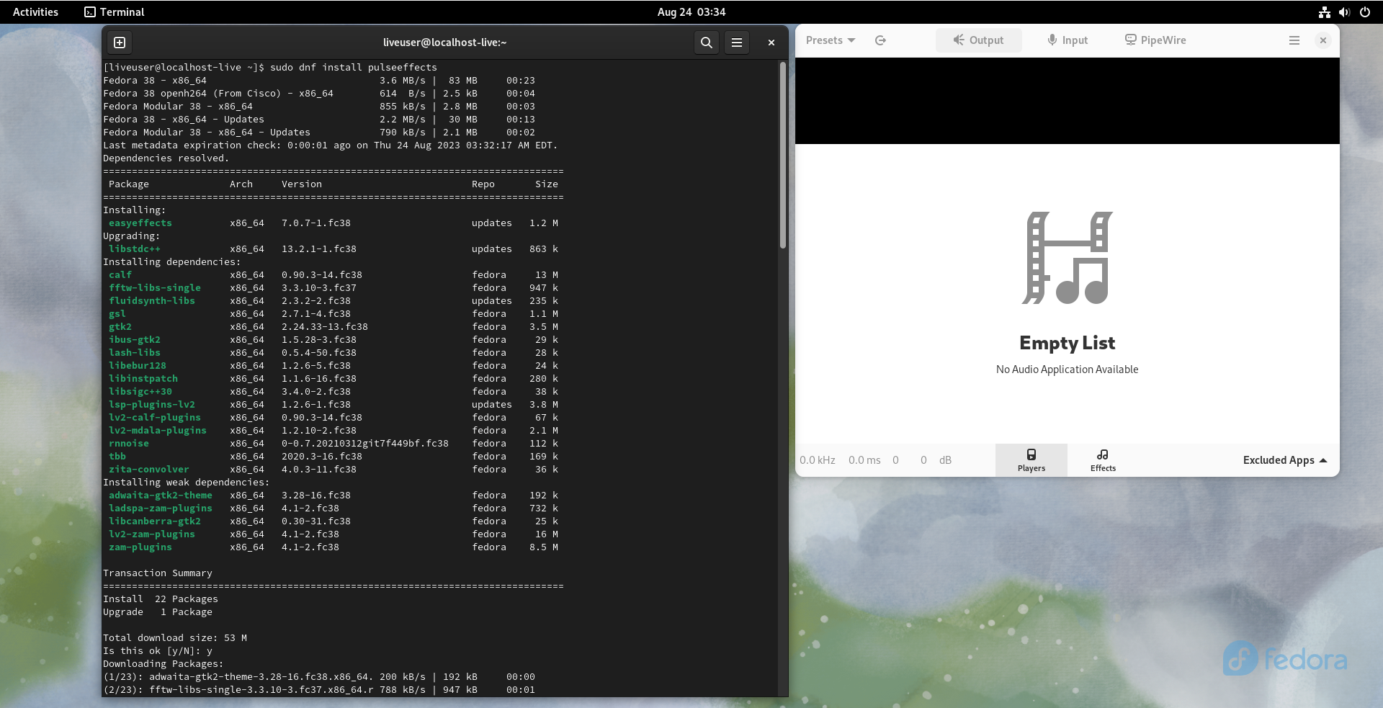Viewport: 1383px width, 708px height.
Task: Click the '0.0 ms' latency readout
Action: click(x=864, y=460)
